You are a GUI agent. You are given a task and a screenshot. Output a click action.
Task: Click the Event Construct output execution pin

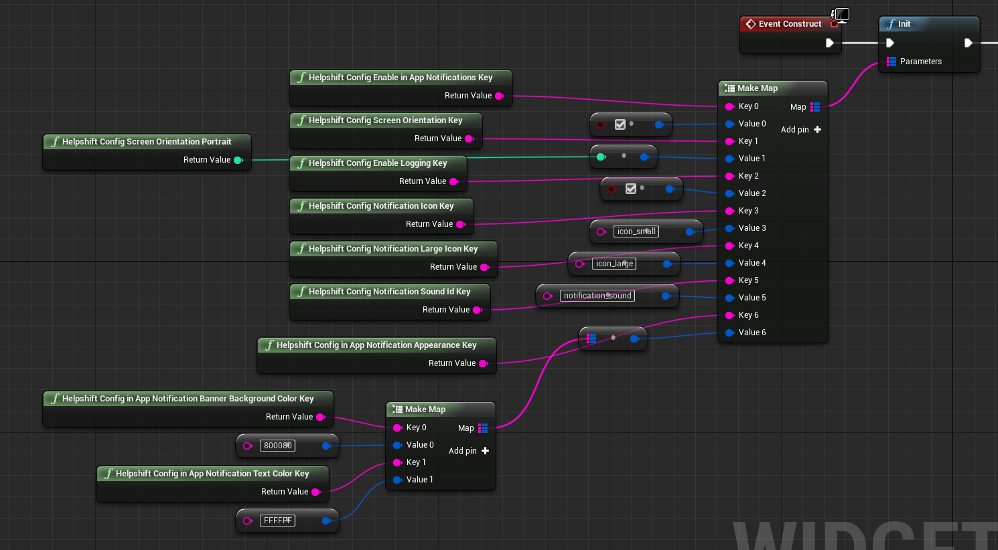pos(829,43)
